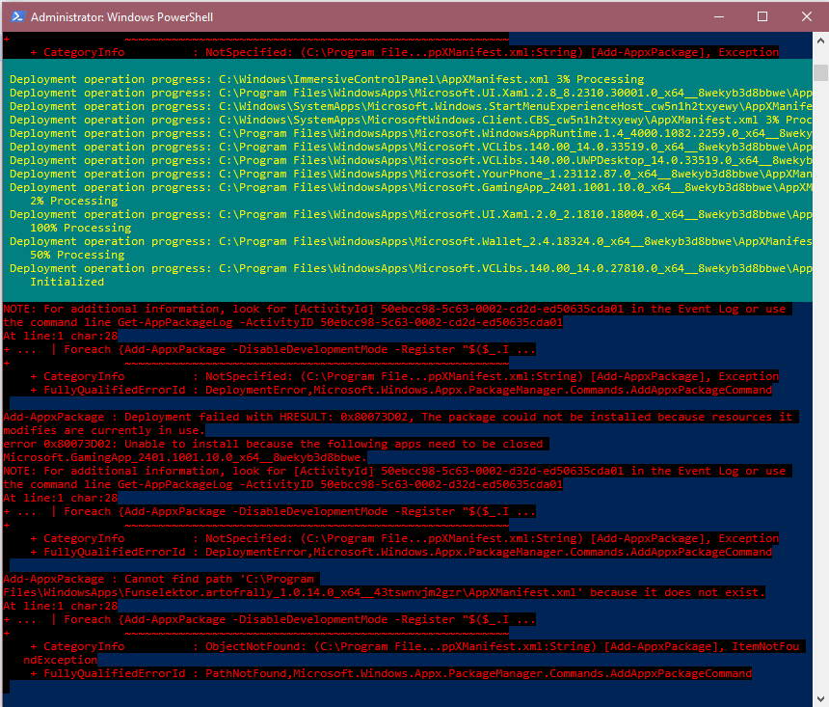Click the PowerShell icon in the title bar
829x707 pixels.
coord(14,16)
